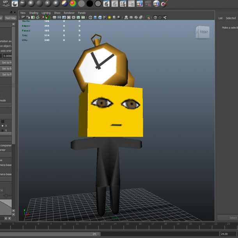Open the View panel menu
The width and height of the screenshot is (238, 238).
point(23,13)
